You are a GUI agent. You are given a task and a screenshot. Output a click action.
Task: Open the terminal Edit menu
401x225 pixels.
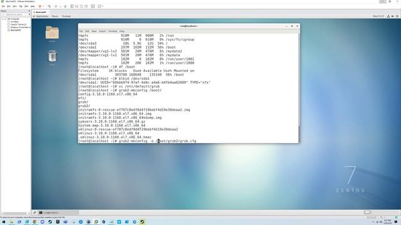click(x=87, y=31)
